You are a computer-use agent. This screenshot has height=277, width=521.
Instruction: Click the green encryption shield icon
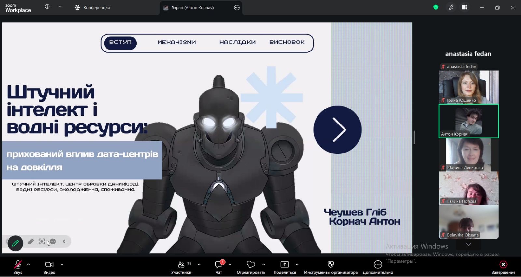(436, 7)
